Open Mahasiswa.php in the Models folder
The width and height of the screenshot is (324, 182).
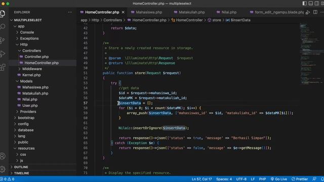click(35, 87)
